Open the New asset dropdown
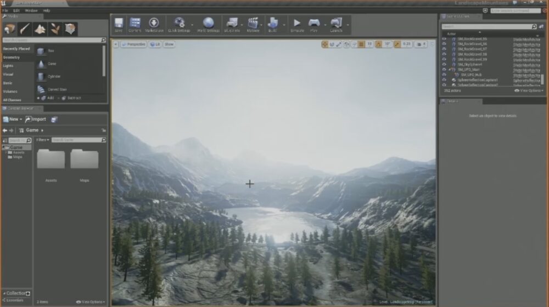Viewport: 549px width, 307px height. (13, 119)
